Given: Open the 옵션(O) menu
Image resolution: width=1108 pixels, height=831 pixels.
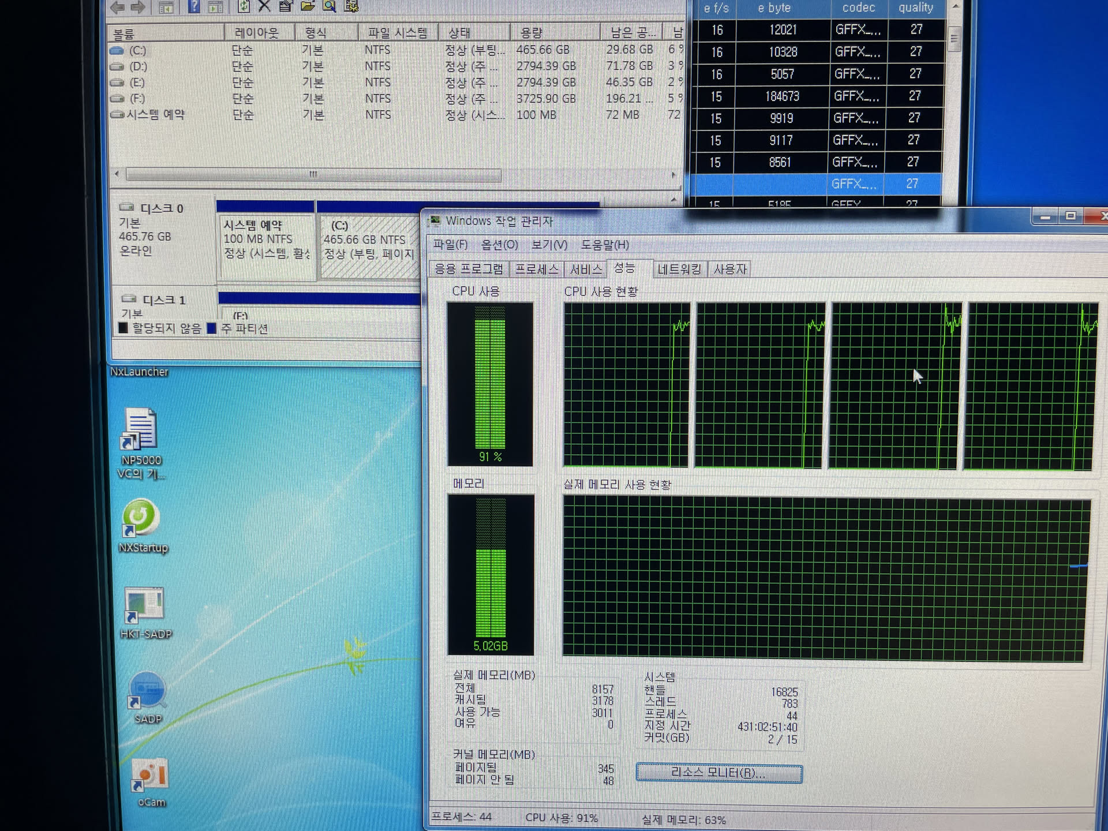Looking at the screenshot, I should coord(499,245).
